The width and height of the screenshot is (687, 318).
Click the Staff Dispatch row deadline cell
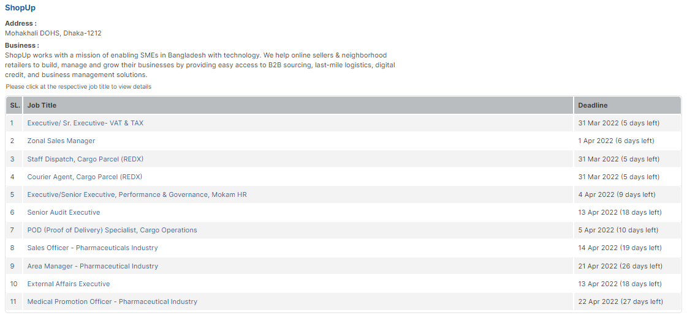pos(628,159)
